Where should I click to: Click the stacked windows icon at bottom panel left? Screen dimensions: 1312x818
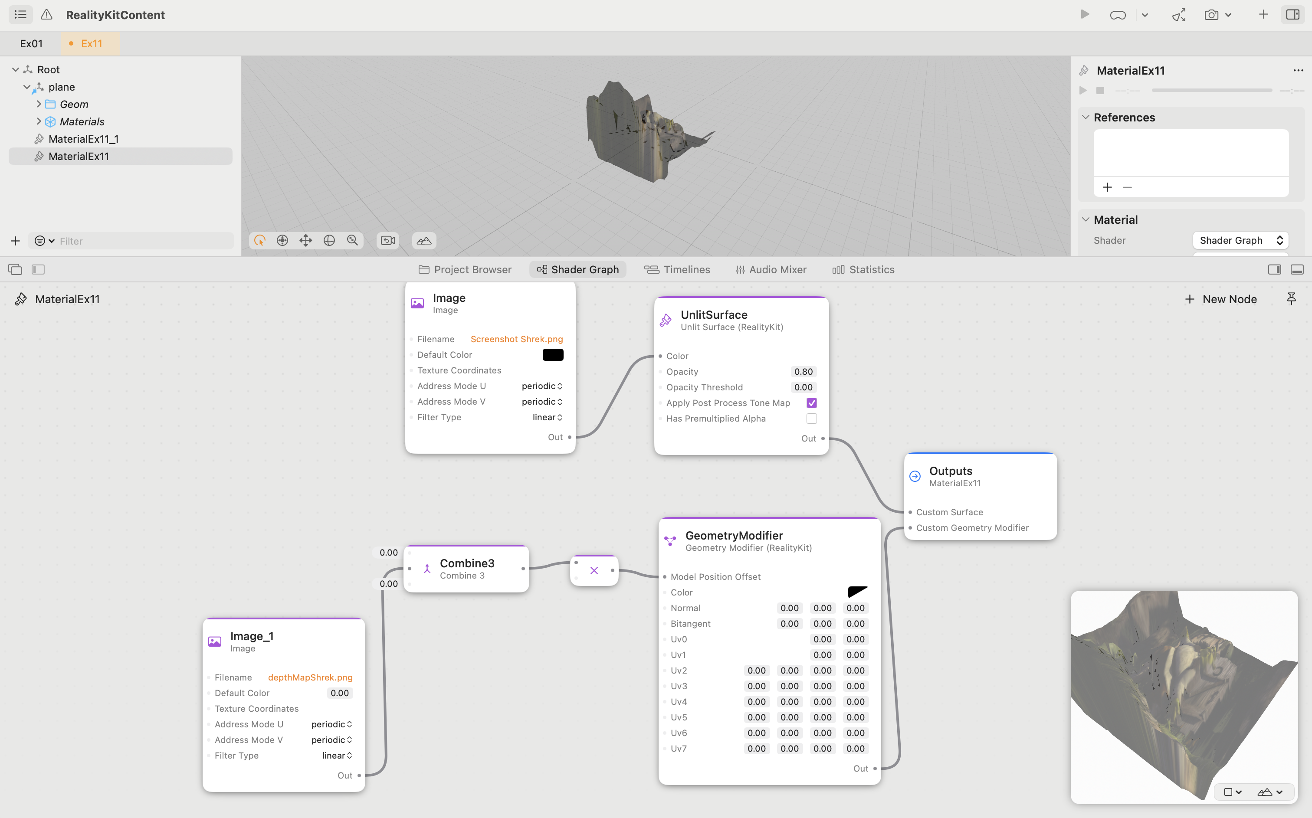pos(15,269)
